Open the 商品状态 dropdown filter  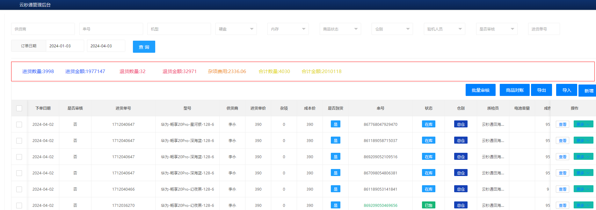coord(340,29)
